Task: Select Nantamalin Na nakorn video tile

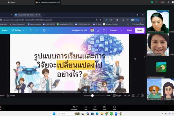Action: click(x=158, y=22)
